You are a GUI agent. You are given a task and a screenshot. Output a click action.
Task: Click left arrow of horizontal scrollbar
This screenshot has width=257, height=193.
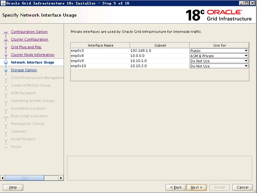[3, 178]
